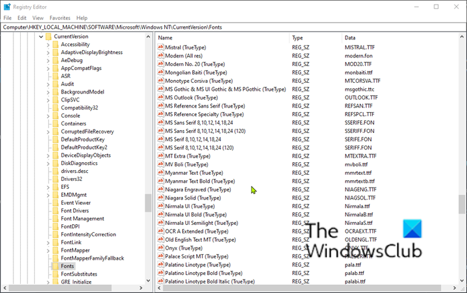Click the values pane vertical scrollbar thumb
The image size is (467, 293).
(x=462, y=204)
